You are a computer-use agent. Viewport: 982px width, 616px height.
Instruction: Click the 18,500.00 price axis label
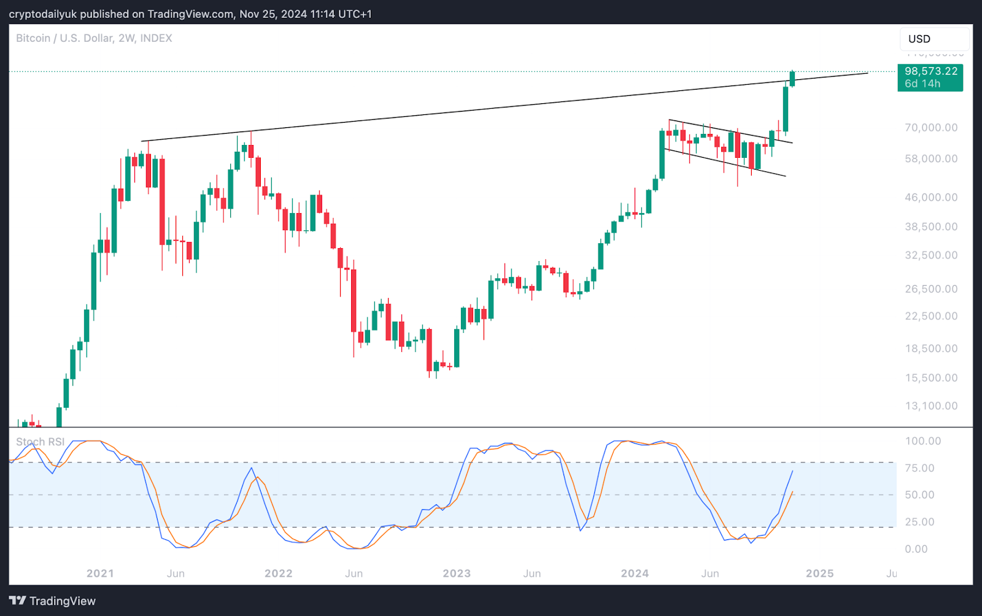(931, 348)
